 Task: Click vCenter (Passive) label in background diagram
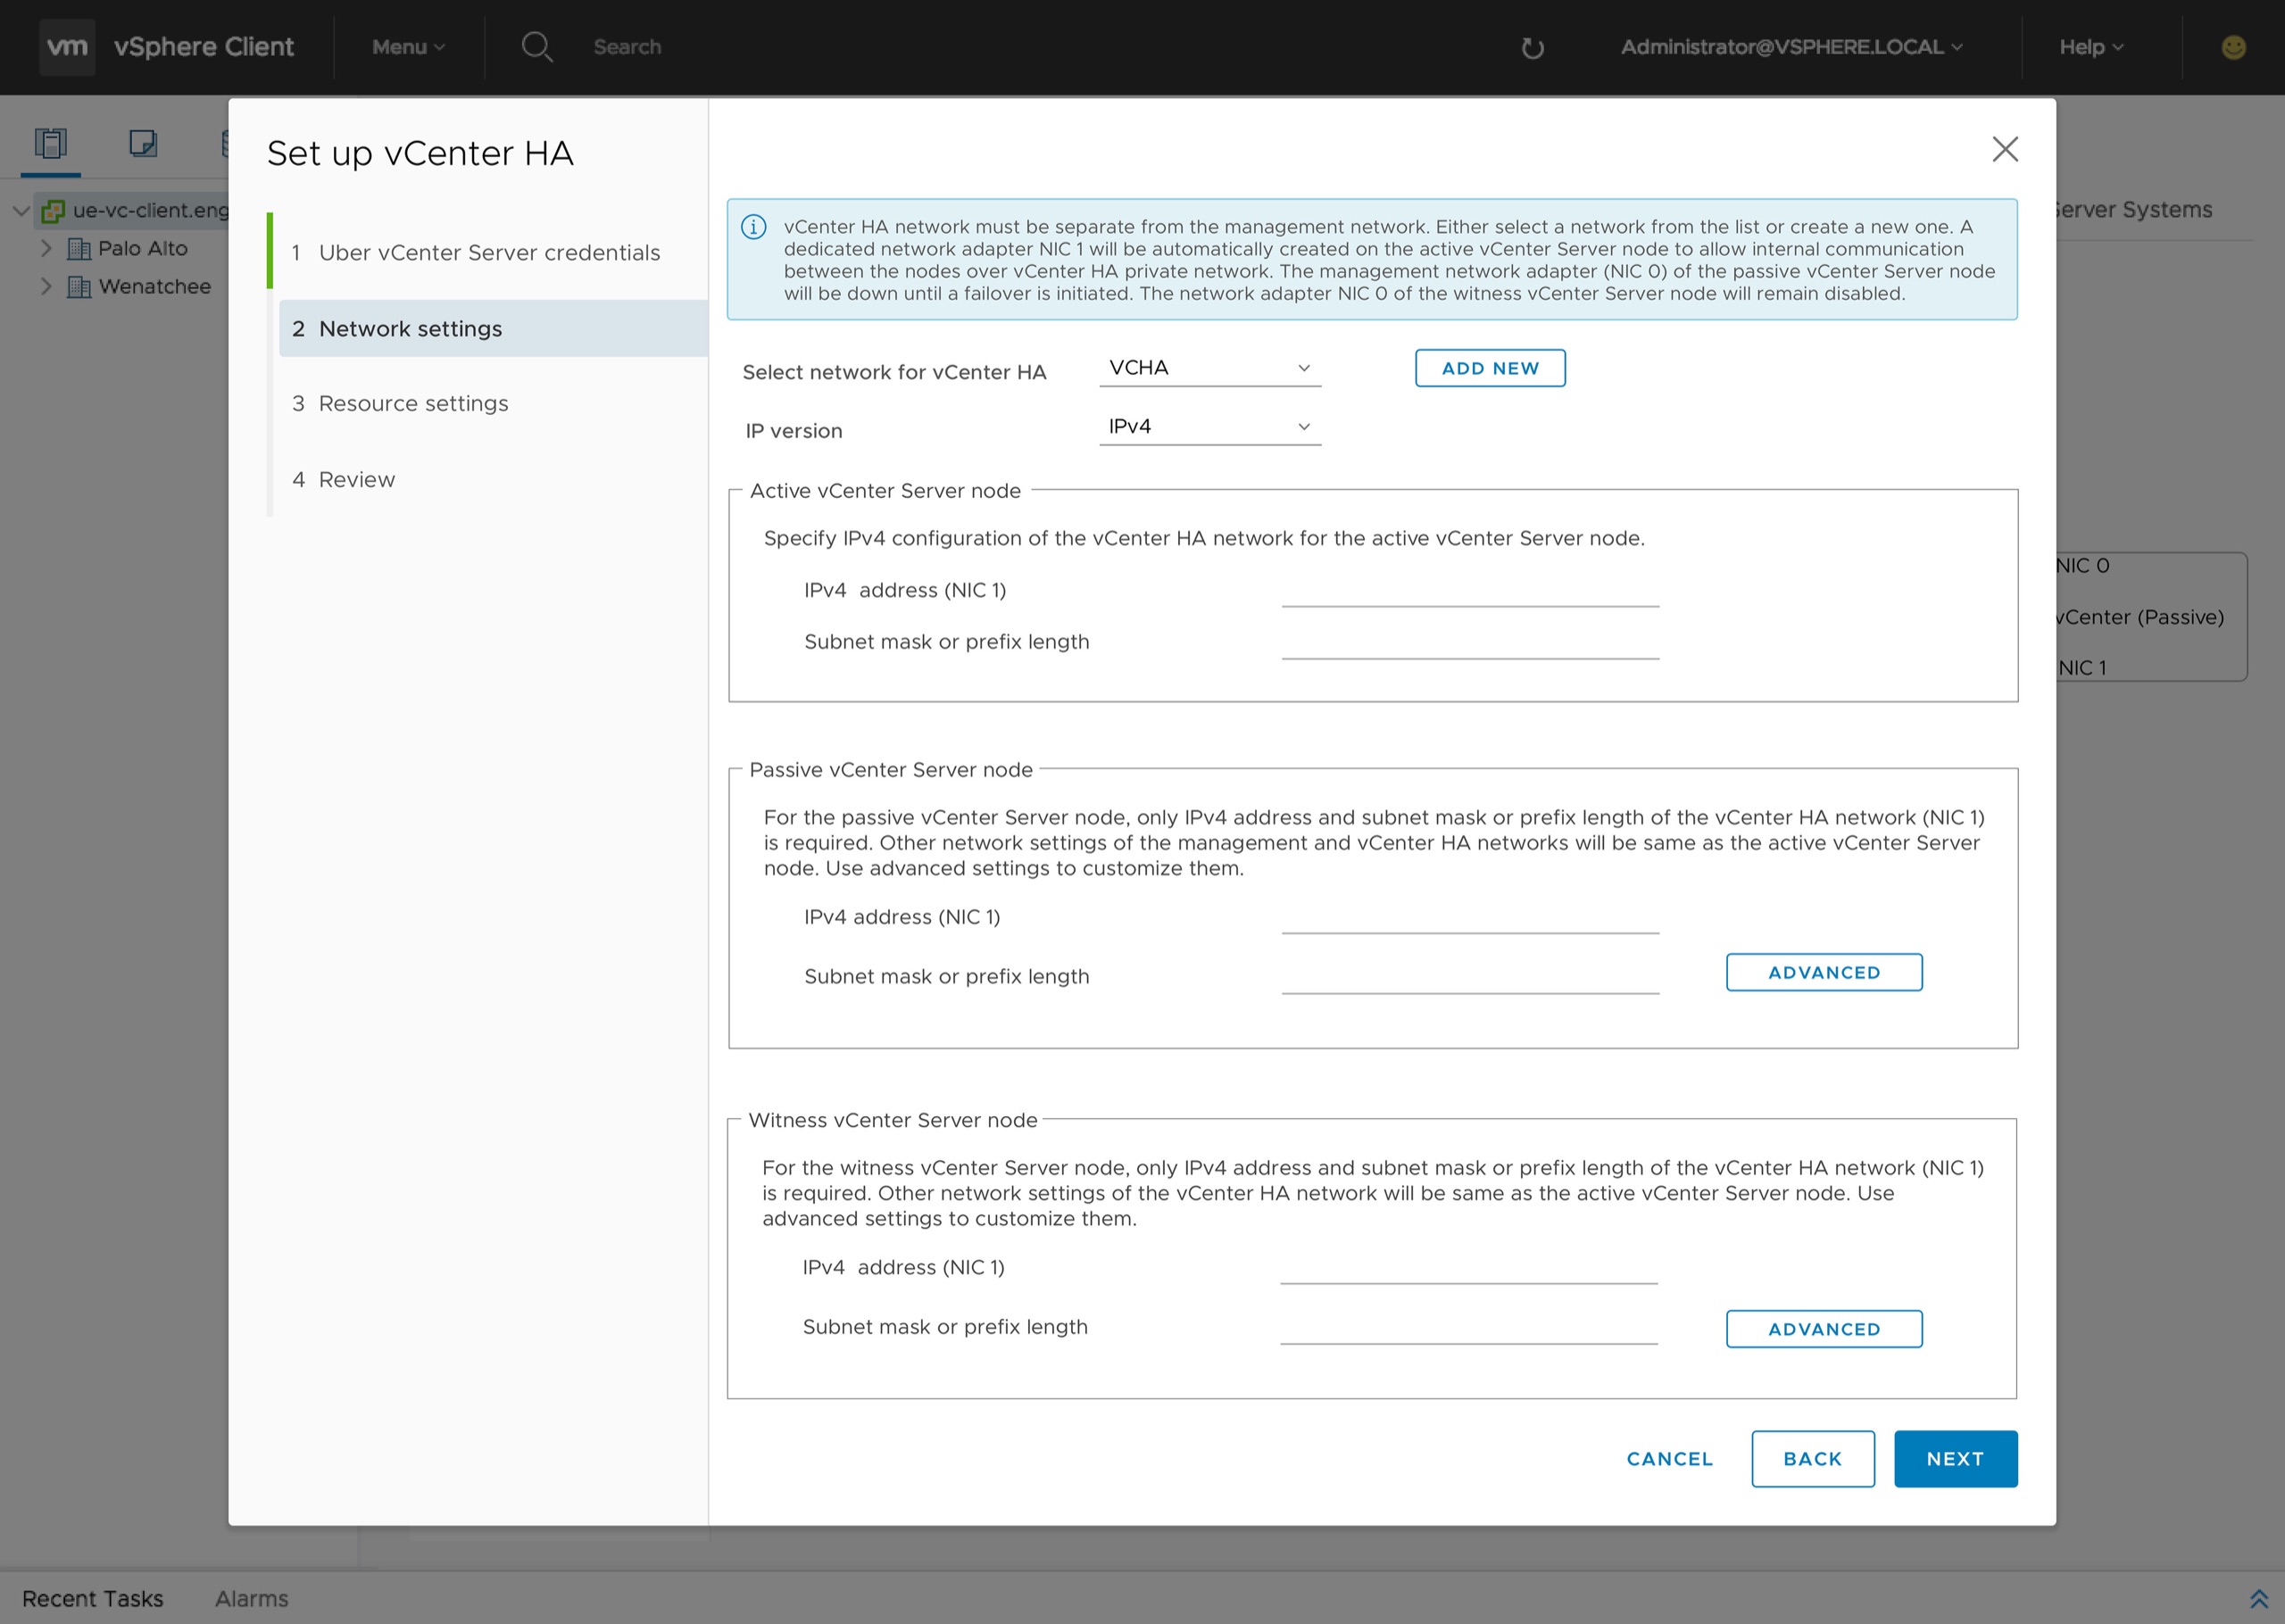click(x=2139, y=617)
